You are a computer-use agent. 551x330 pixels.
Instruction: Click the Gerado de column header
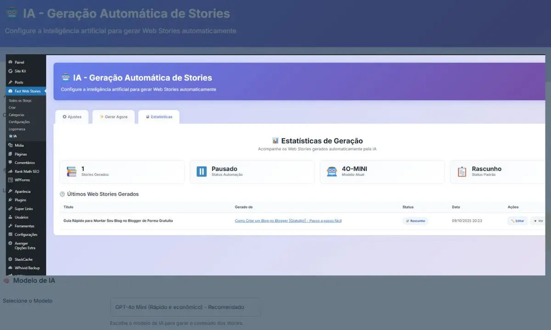click(x=244, y=207)
